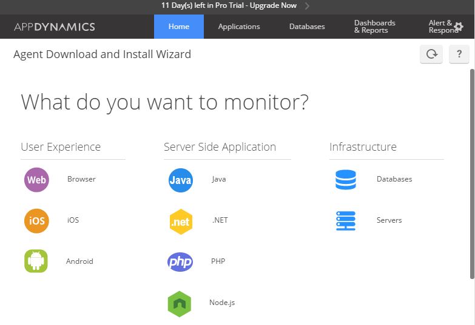This screenshot has width=475, height=325.
Task: Select the orange iOS icon
Action: click(x=36, y=221)
